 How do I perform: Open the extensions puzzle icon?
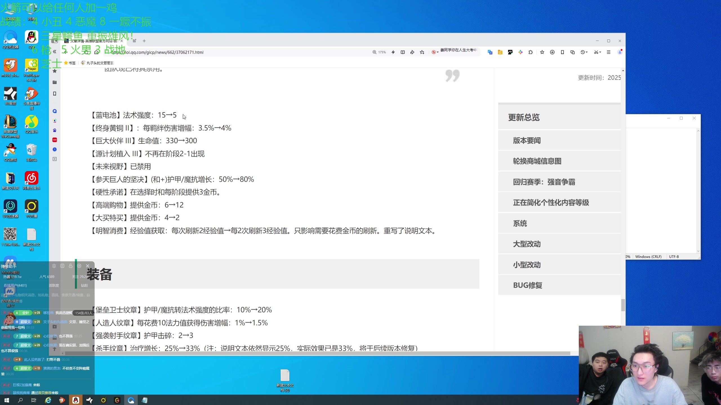click(531, 52)
